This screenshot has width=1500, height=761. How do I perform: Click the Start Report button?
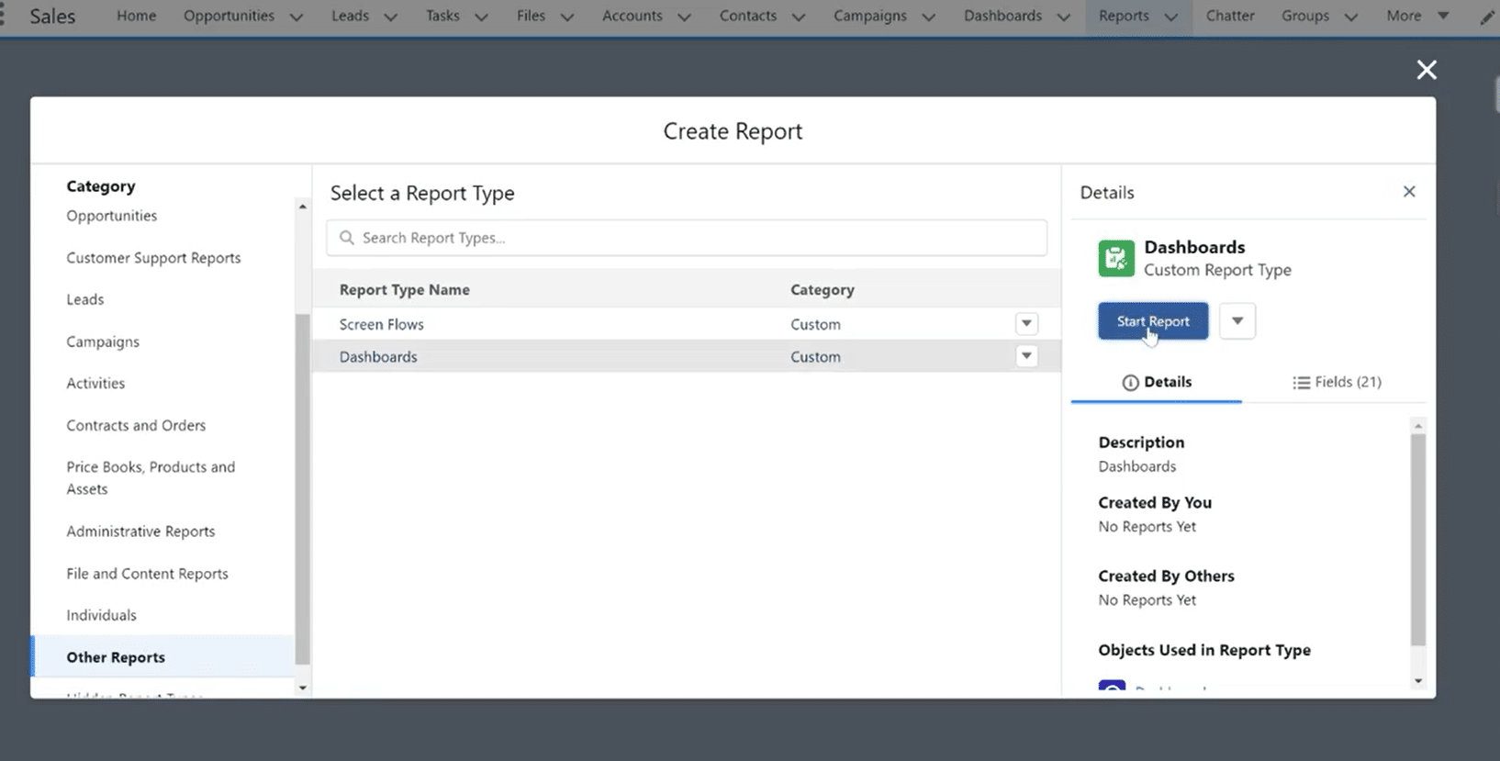(x=1153, y=321)
